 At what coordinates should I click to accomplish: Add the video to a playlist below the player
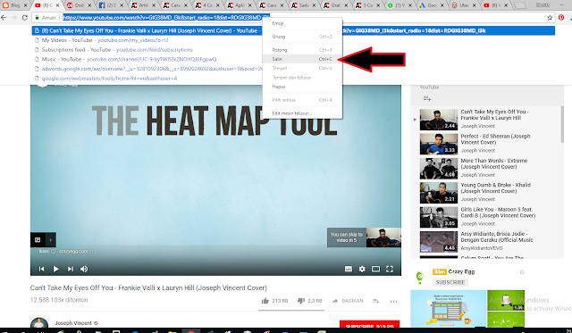coord(376,301)
